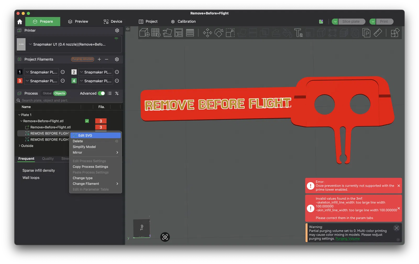Select the Measure ruler tool
Image resolution: width=419 pixels, height=264 pixels.
point(378,33)
